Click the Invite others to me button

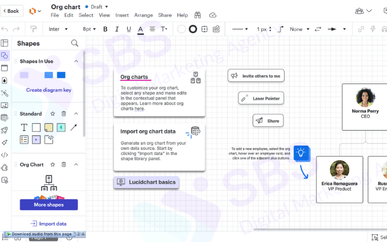256,76
